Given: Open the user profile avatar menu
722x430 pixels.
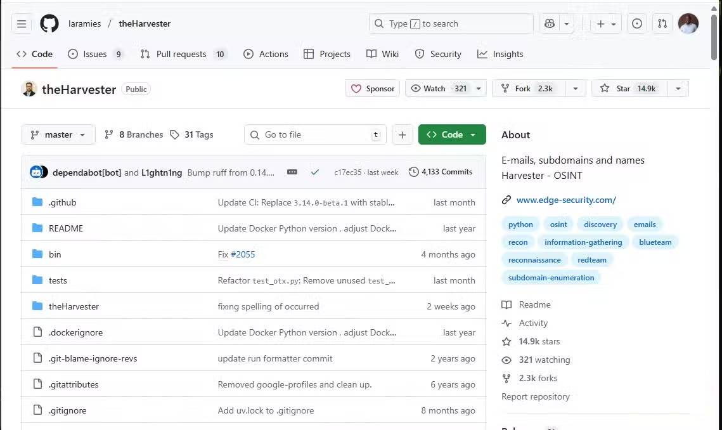Looking at the screenshot, I should pos(688,23).
